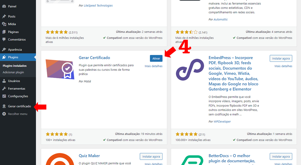Open Mais detalhes for EmbedPress

click(283, 66)
